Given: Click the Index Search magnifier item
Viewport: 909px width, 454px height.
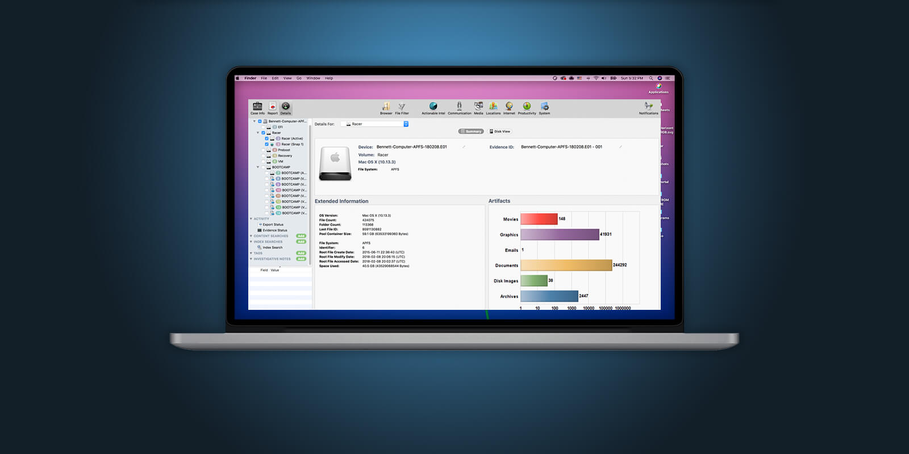Looking at the screenshot, I should coord(270,247).
